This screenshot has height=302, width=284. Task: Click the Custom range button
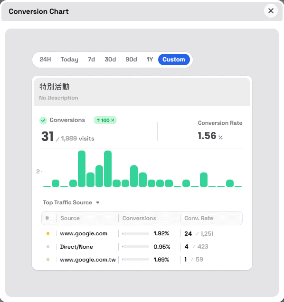point(174,60)
